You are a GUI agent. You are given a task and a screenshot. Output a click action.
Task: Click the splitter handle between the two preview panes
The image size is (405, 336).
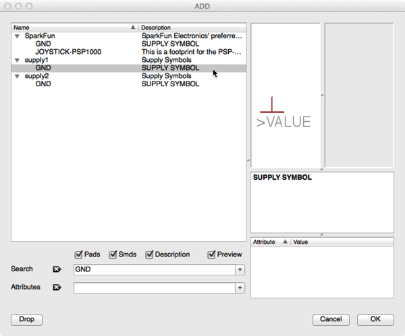coord(323,96)
